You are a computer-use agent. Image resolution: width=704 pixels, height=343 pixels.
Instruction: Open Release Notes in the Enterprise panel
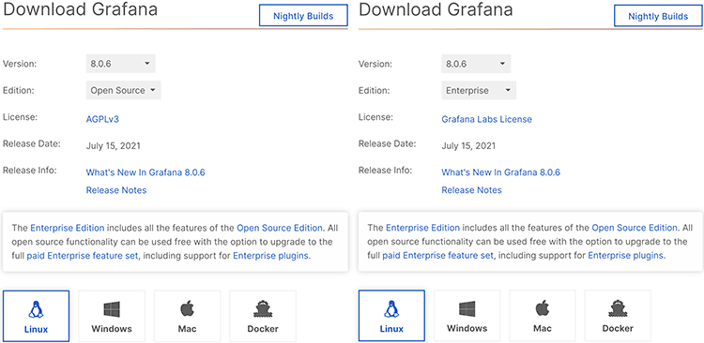(x=472, y=190)
